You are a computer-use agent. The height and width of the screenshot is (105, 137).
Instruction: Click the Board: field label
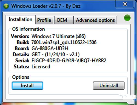(x=22, y=49)
